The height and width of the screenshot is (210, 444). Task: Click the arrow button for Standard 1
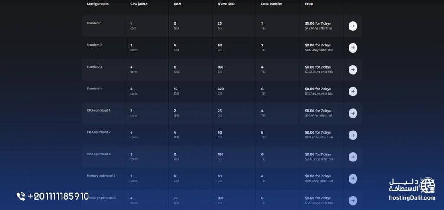(x=353, y=26)
